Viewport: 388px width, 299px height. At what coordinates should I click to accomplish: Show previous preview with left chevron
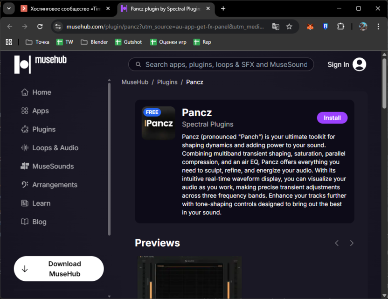(337, 243)
